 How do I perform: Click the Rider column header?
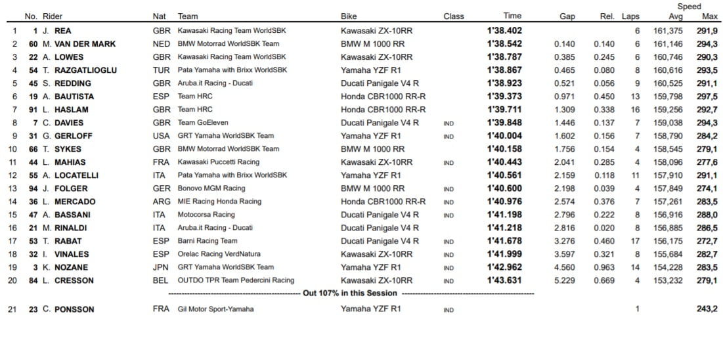53,16
